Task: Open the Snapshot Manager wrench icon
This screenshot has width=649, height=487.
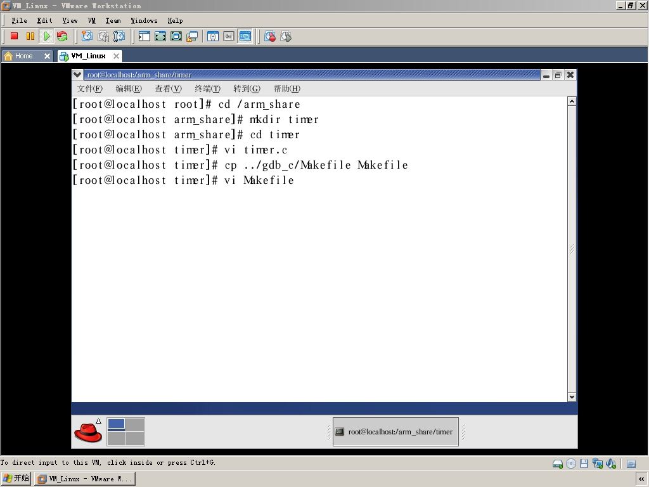Action: [119, 36]
